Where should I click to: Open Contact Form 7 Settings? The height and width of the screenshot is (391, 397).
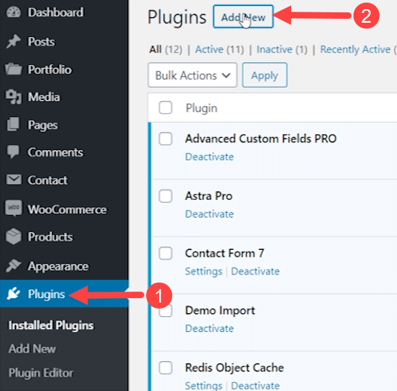(203, 271)
